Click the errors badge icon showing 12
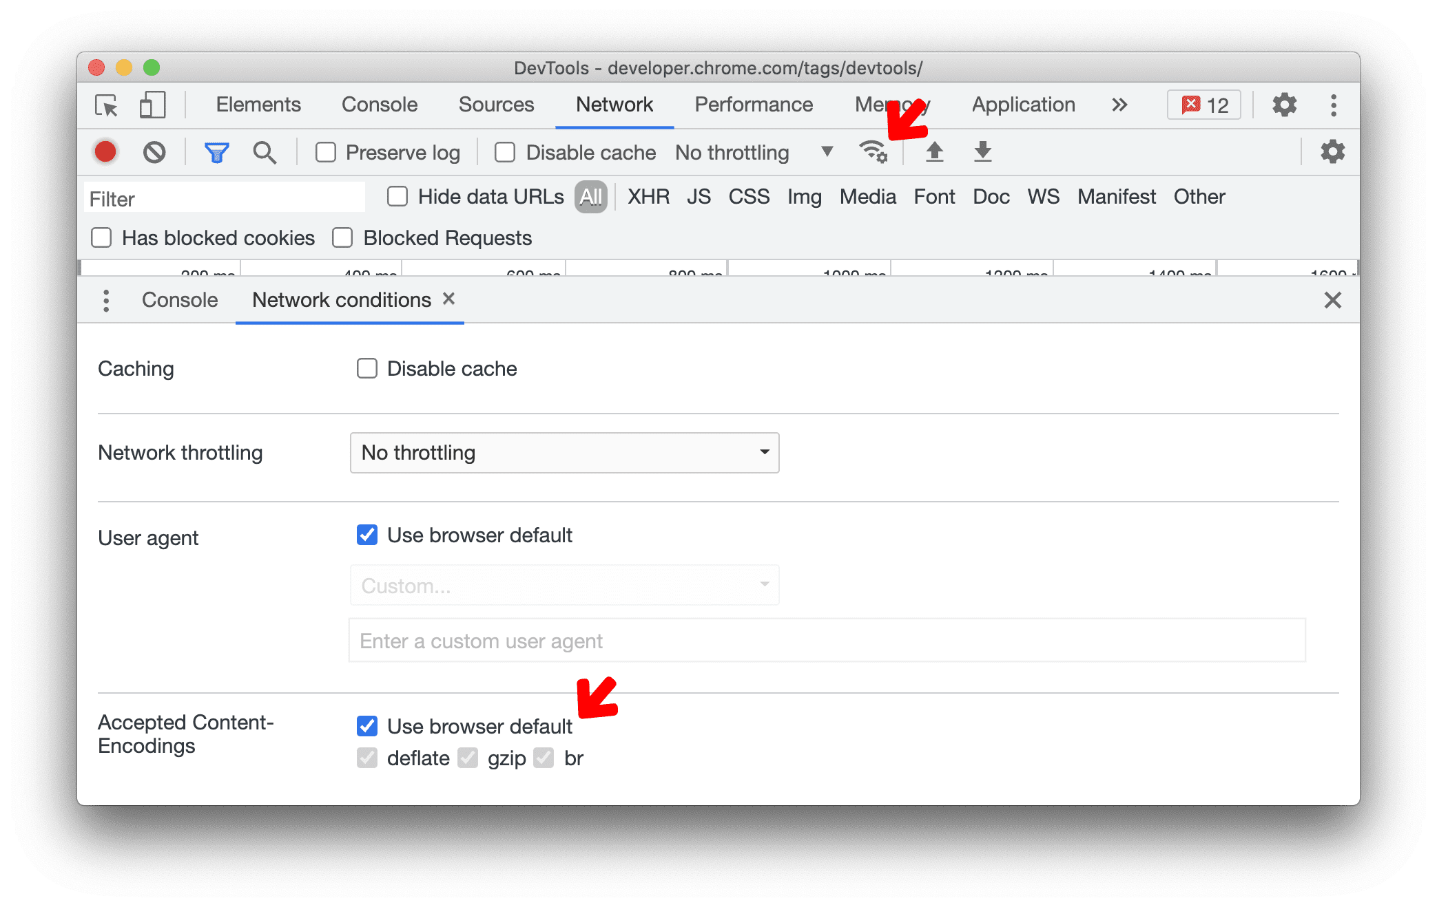Viewport: 1437px width, 907px height. (x=1209, y=103)
